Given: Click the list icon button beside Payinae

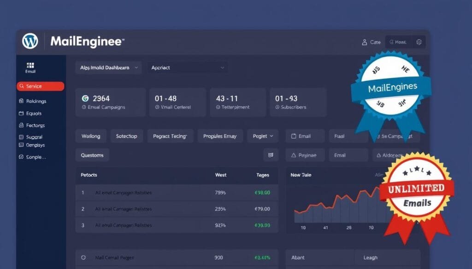Looking at the screenshot, I should coord(271,155).
